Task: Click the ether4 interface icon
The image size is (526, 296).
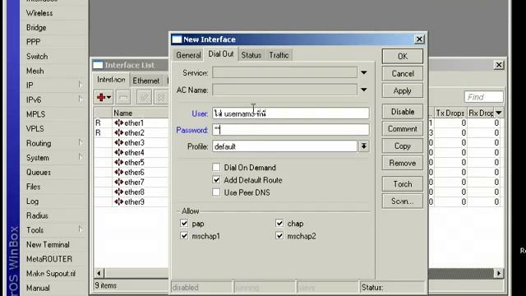Action: [118, 152]
